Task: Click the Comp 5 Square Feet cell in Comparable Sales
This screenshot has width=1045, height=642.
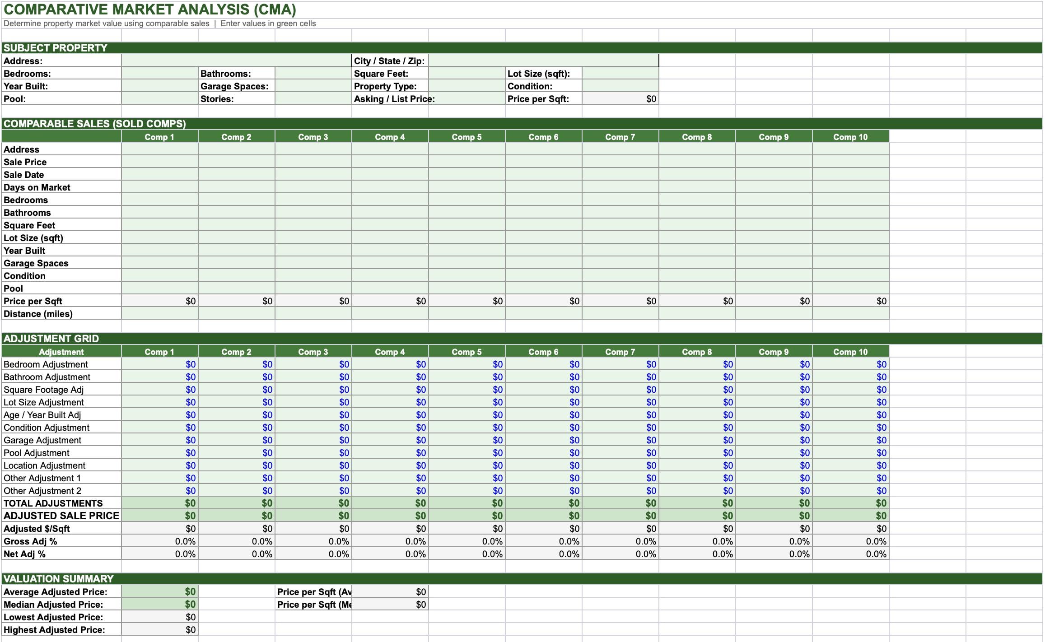Action: 467,225
